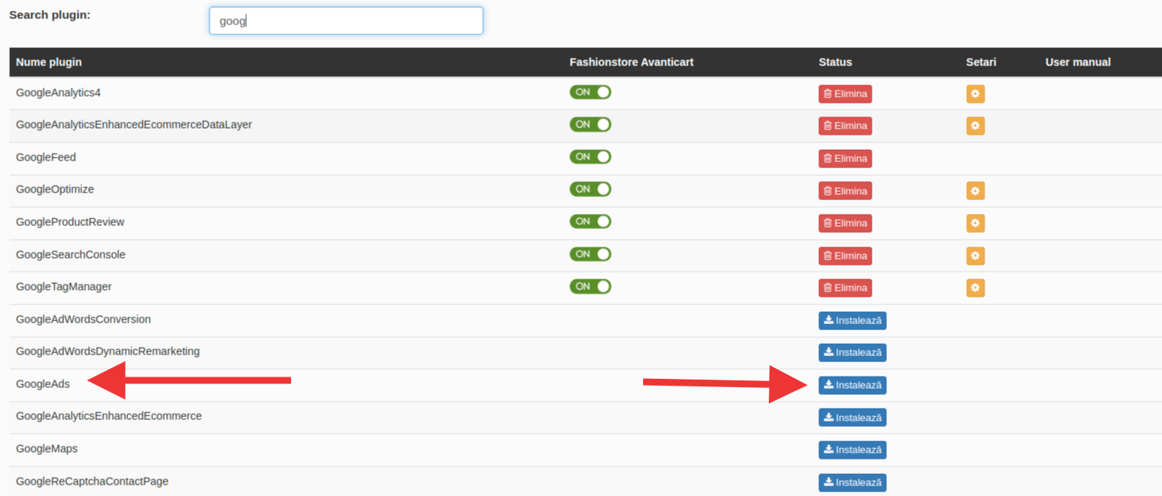Viewport: 1162px width, 496px height.
Task: Select the GoogleAnalyticsEnhancedEcommerce plugin name
Action: (109, 416)
